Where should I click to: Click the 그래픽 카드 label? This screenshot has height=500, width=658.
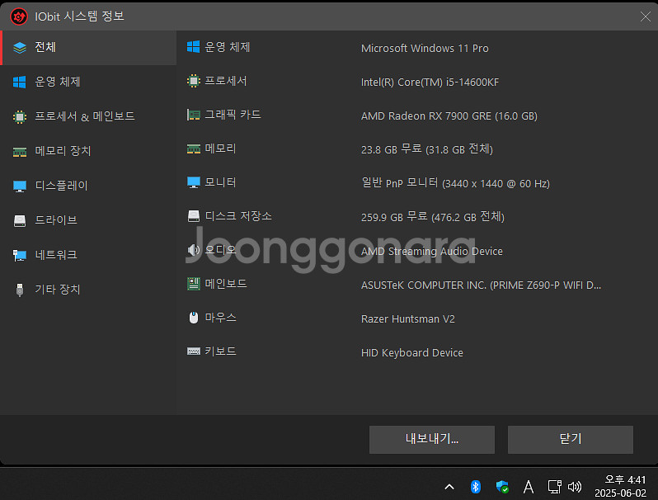coord(233,115)
